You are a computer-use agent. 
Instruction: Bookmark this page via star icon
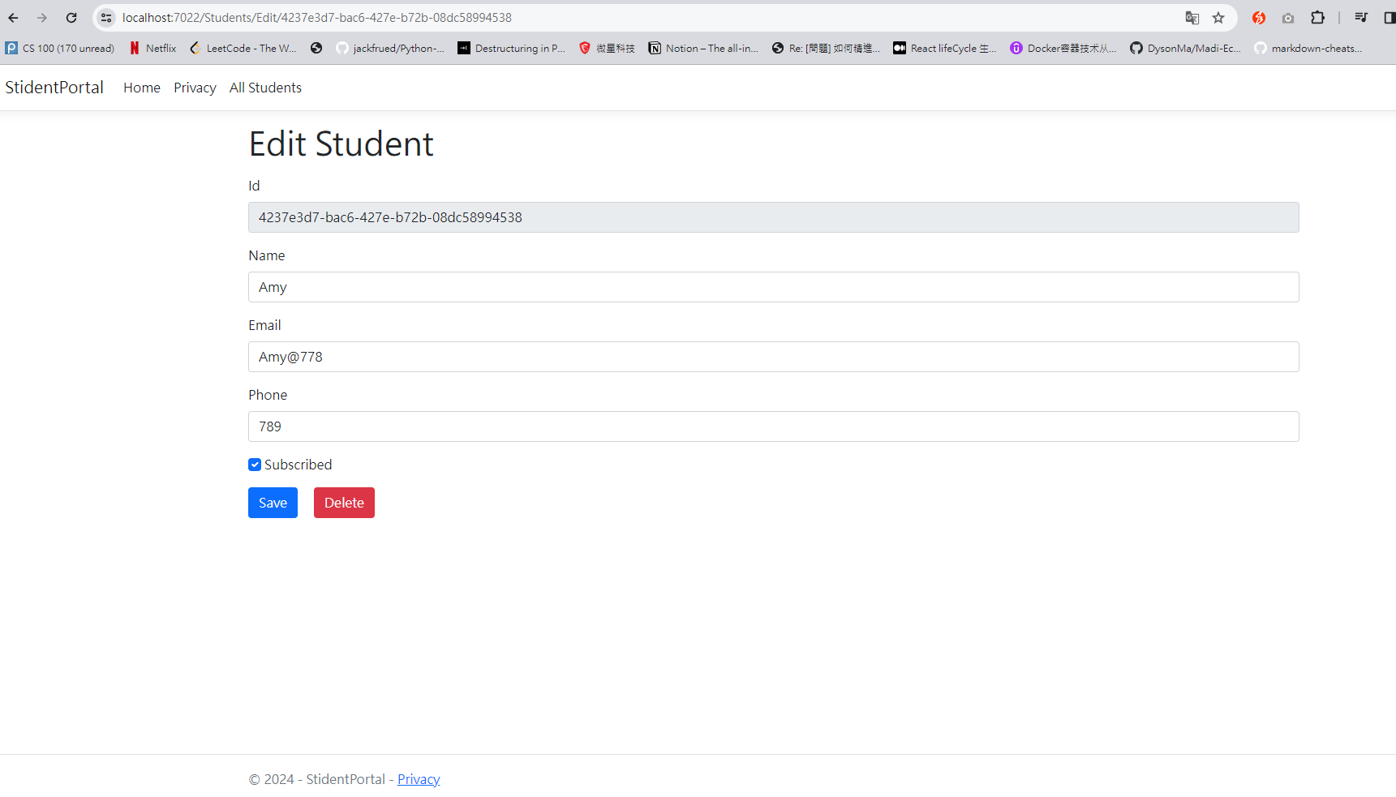[x=1218, y=17]
